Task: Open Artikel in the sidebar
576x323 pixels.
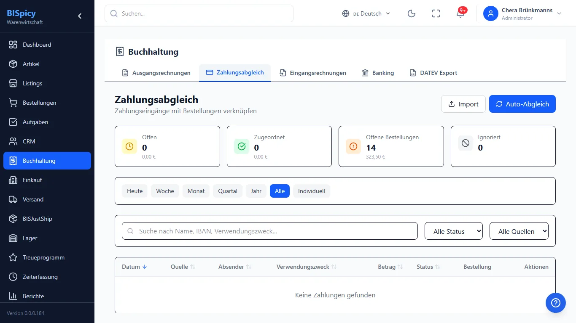Action: 47,64
